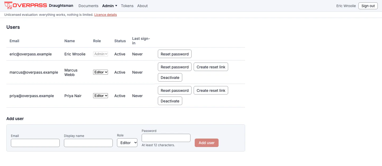Click the 'At least 12 characters.' hint
Image resolution: width=382 pixels, height=166 pixels.
(158, 145)
